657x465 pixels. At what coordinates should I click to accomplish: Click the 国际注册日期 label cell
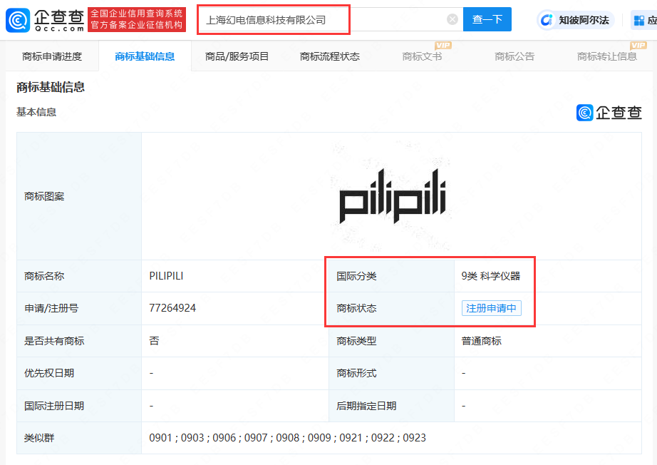tap(79, 406)
